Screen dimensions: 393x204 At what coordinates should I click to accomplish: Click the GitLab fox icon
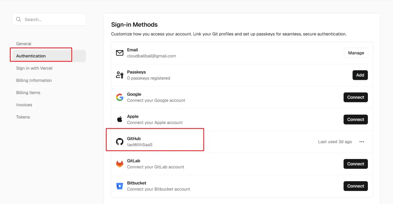pos(120,164)
